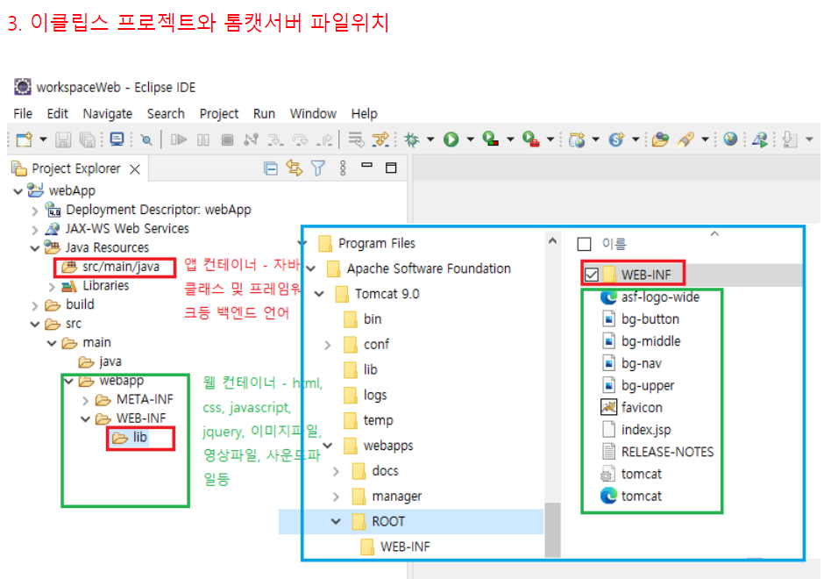This screenshot has height=579, width=838.
Task: Click the New wizard toolbar icon
Action: (x=24, y=139)
